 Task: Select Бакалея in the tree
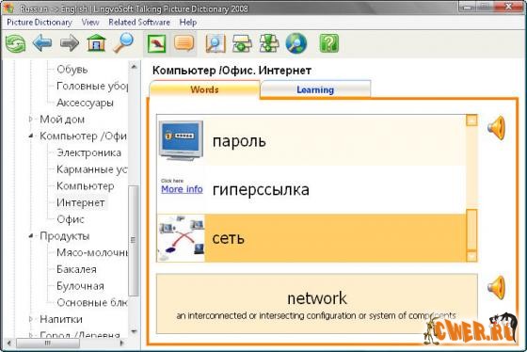coord(76,269)
